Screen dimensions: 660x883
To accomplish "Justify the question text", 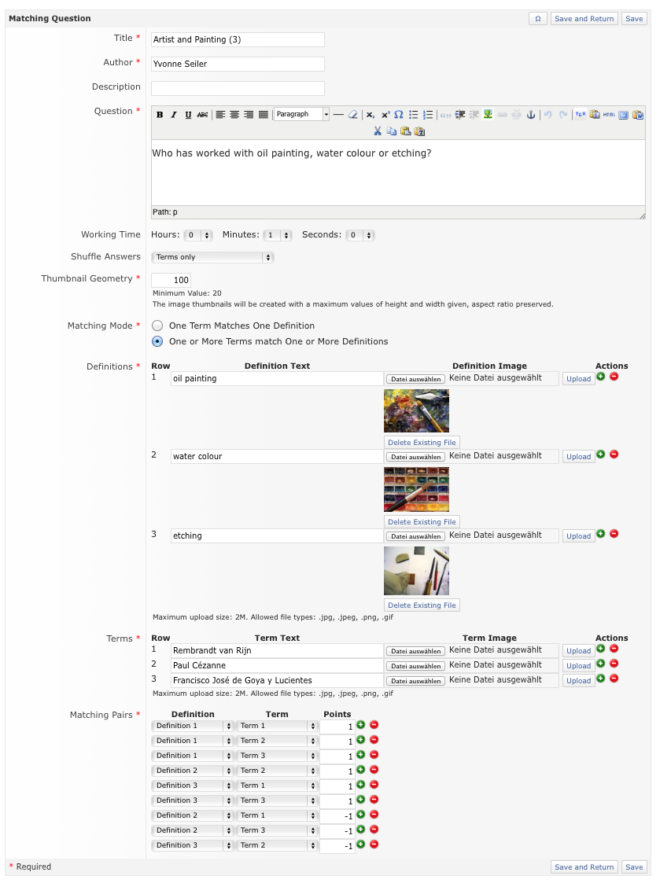I will (x=264, y=115).
